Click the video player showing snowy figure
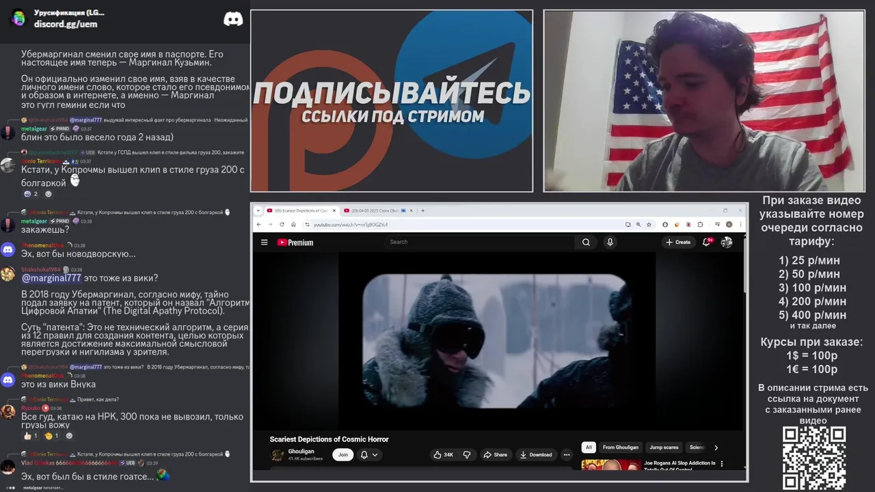875x492 pixels. coord(497,340)
